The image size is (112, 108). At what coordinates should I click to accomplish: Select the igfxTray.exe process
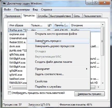[17, 55]
